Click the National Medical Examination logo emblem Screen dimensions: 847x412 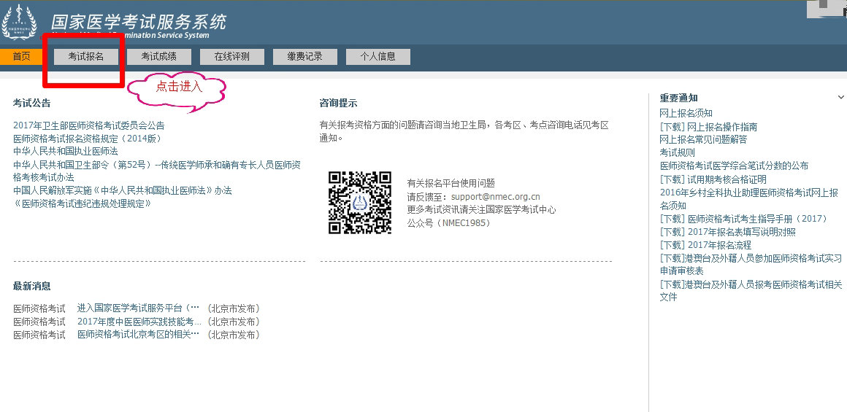(20, 21)
